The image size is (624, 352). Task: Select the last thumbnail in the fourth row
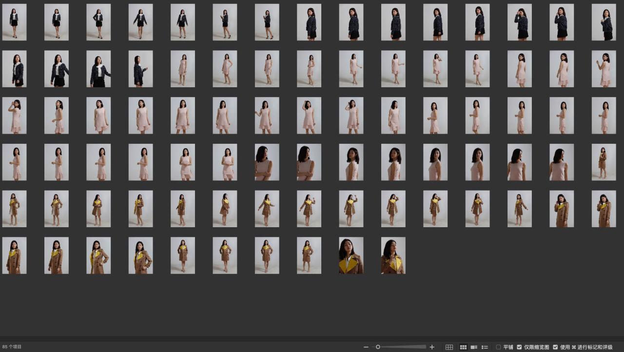[x=604, y=162]
